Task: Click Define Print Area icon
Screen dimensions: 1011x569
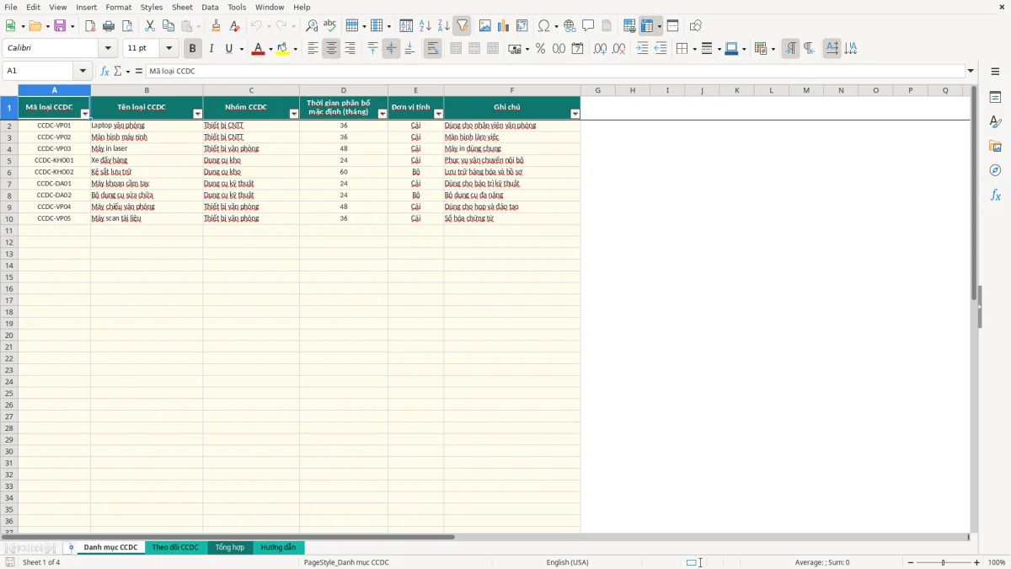Action: [629, 26]
